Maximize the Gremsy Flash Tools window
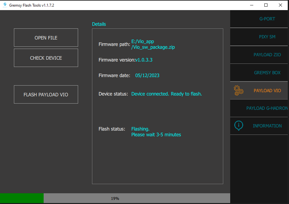Screen dimensions: 289x204 tap(266, 5)
